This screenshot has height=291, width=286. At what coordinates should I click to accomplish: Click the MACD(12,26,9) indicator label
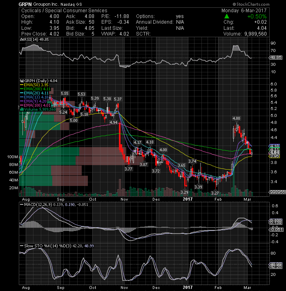(x=38, y=204)
